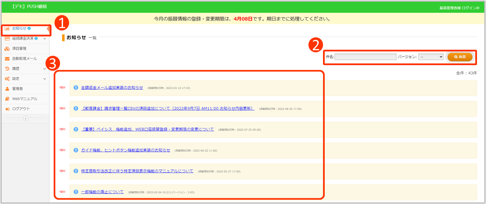Click the Webマニュアル book icon
Screen dimensions: 486x204
tap(7, 99)
